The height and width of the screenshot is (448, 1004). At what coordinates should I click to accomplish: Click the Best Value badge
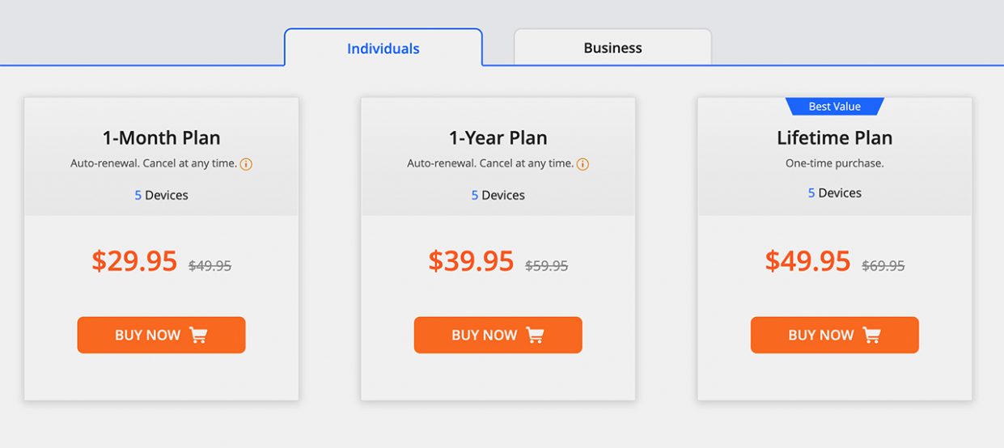(x=834, y=107)
